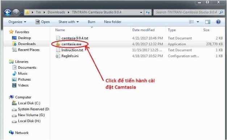Image resolution: width=227 pixels, height=140 pixels.
Task: Open the address bar history dropdown arrow
Action: 141,12
